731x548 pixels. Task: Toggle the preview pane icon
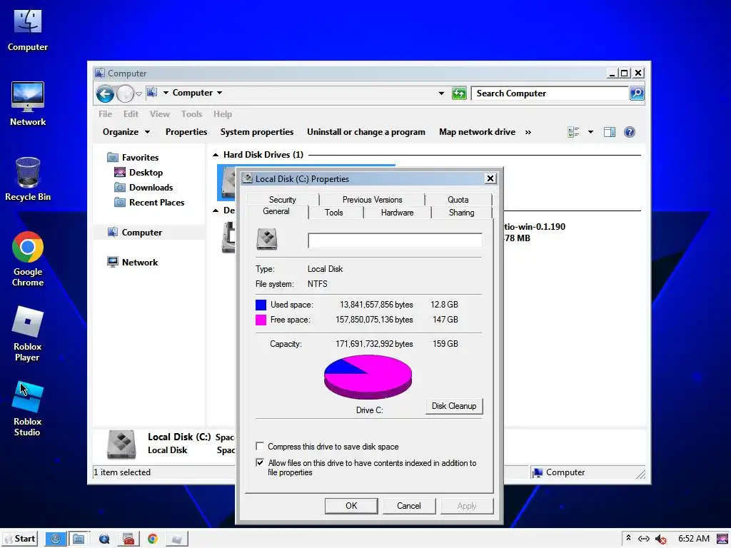tap(610, 132)
